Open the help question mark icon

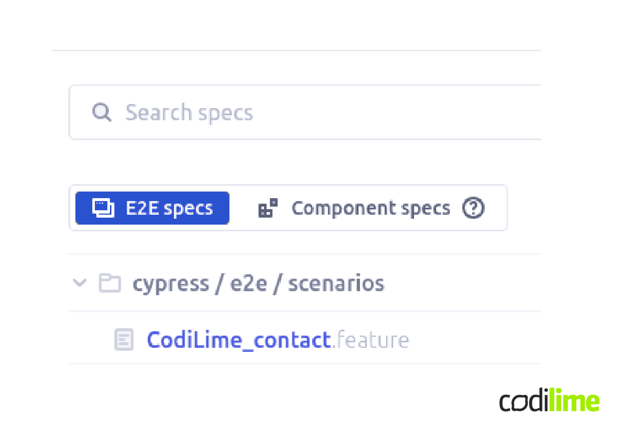(x=474, y=208)
